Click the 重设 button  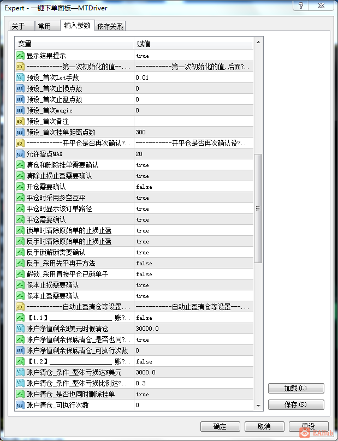click(309, 426)
